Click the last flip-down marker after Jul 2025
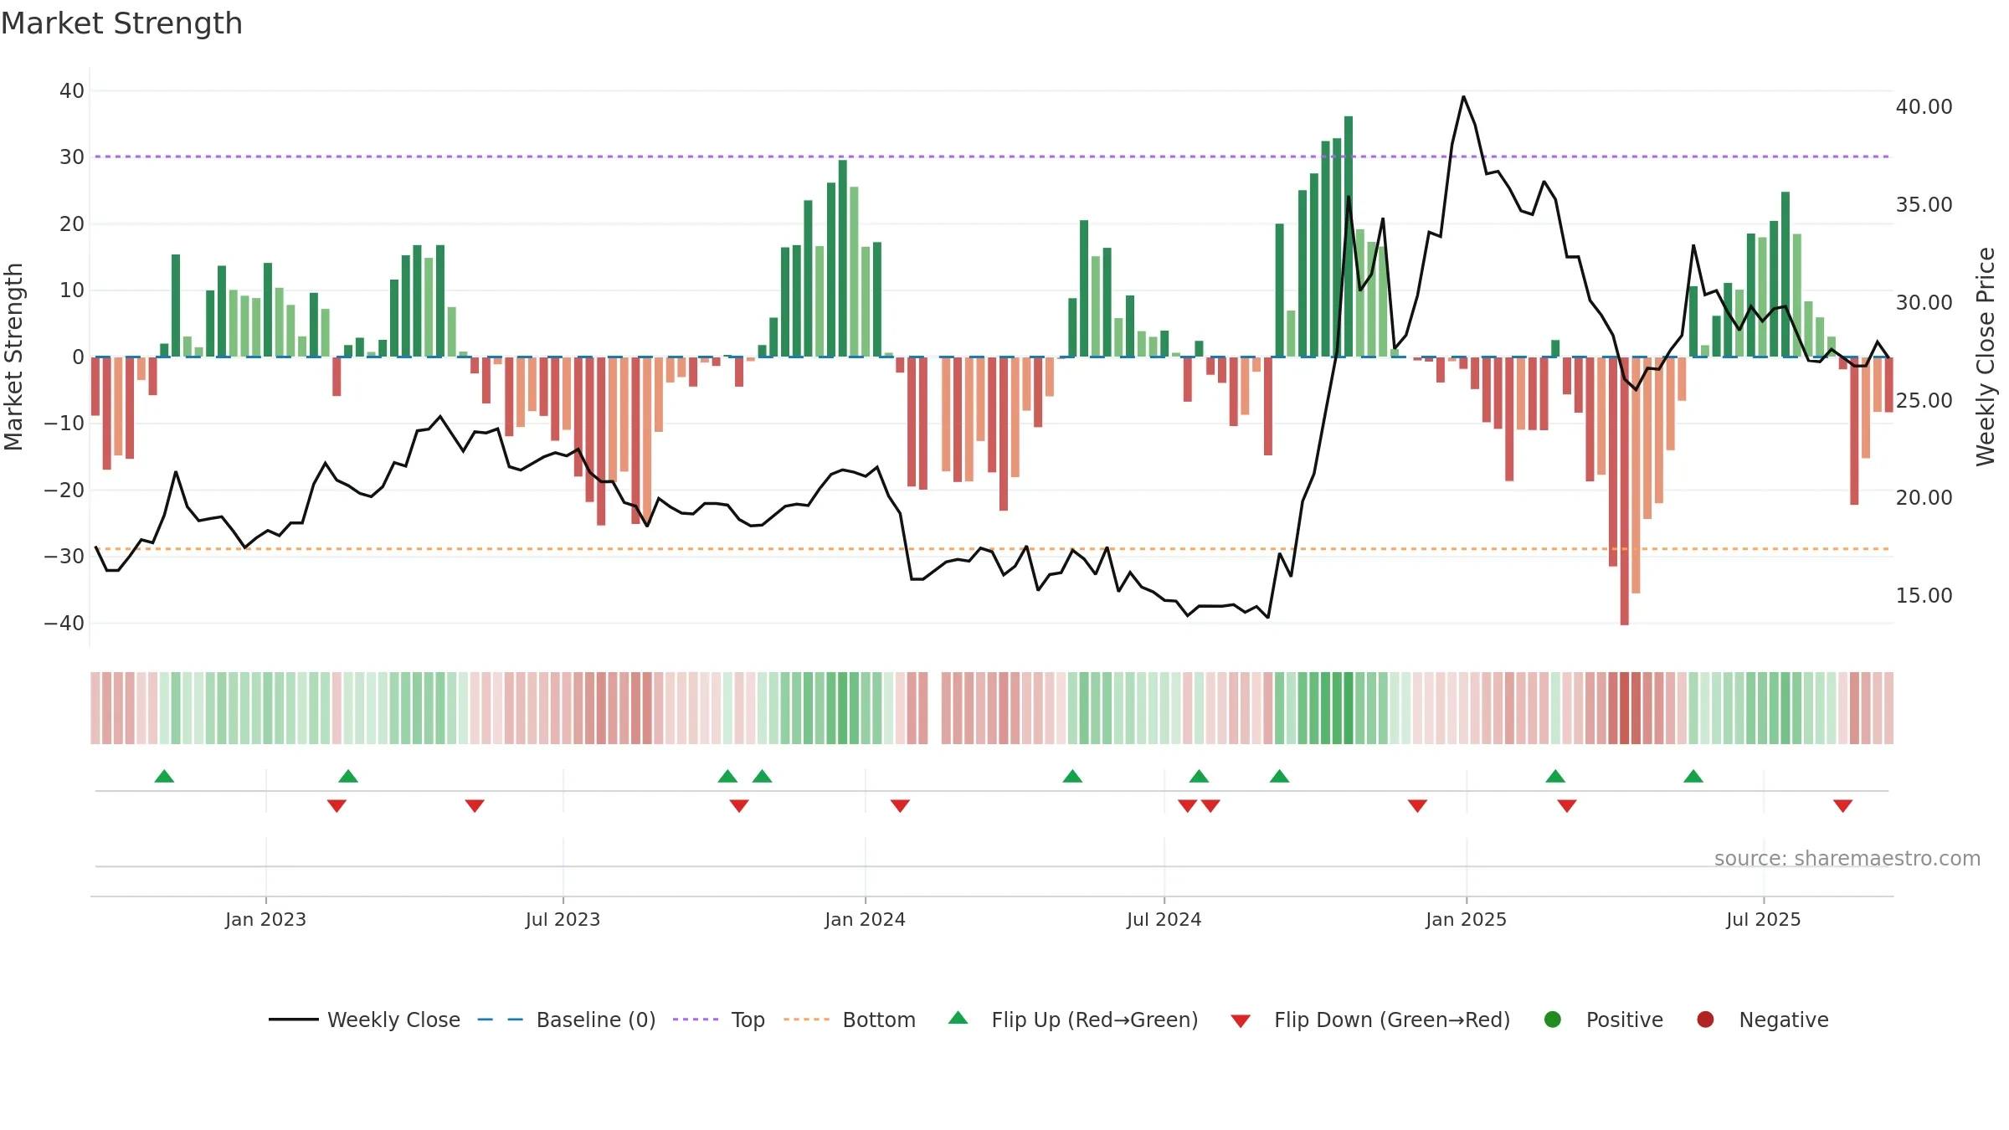 point(1842,806)
